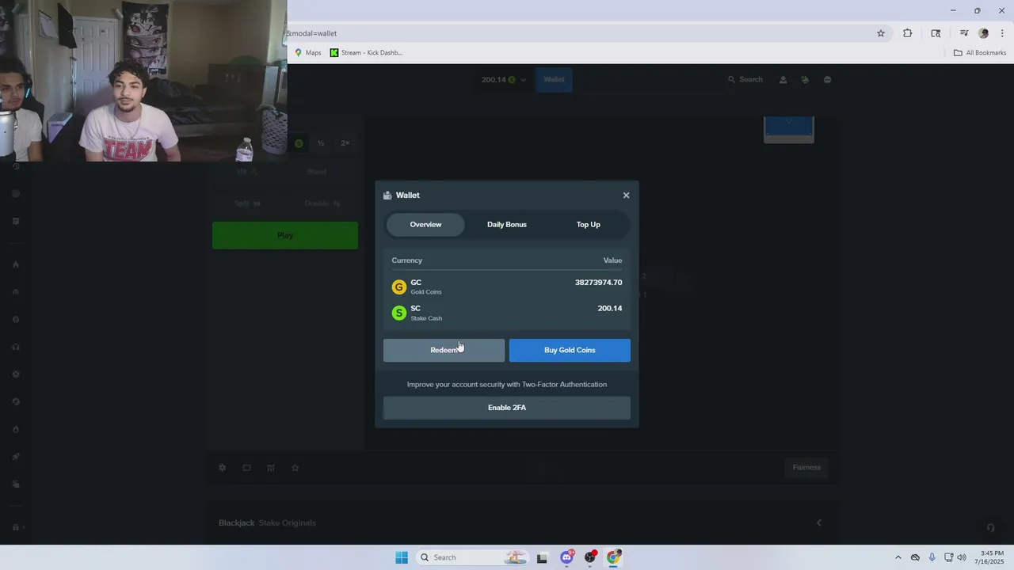
Task: Open the rocket icon in sidebar
Action: (x=16, y=457)
